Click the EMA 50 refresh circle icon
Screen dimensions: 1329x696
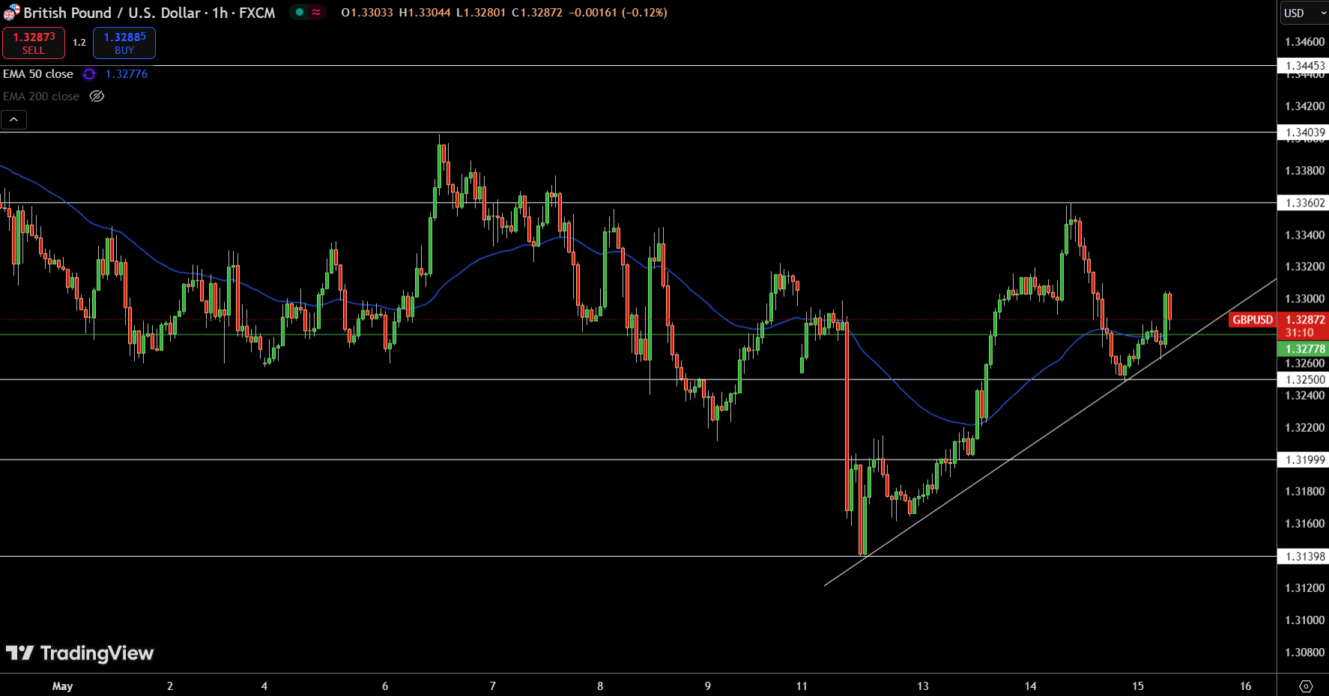89,74
